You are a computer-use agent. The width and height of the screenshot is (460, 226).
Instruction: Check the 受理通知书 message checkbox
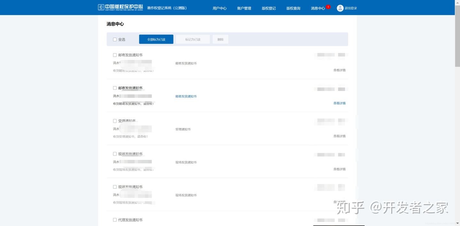point(115,121)
